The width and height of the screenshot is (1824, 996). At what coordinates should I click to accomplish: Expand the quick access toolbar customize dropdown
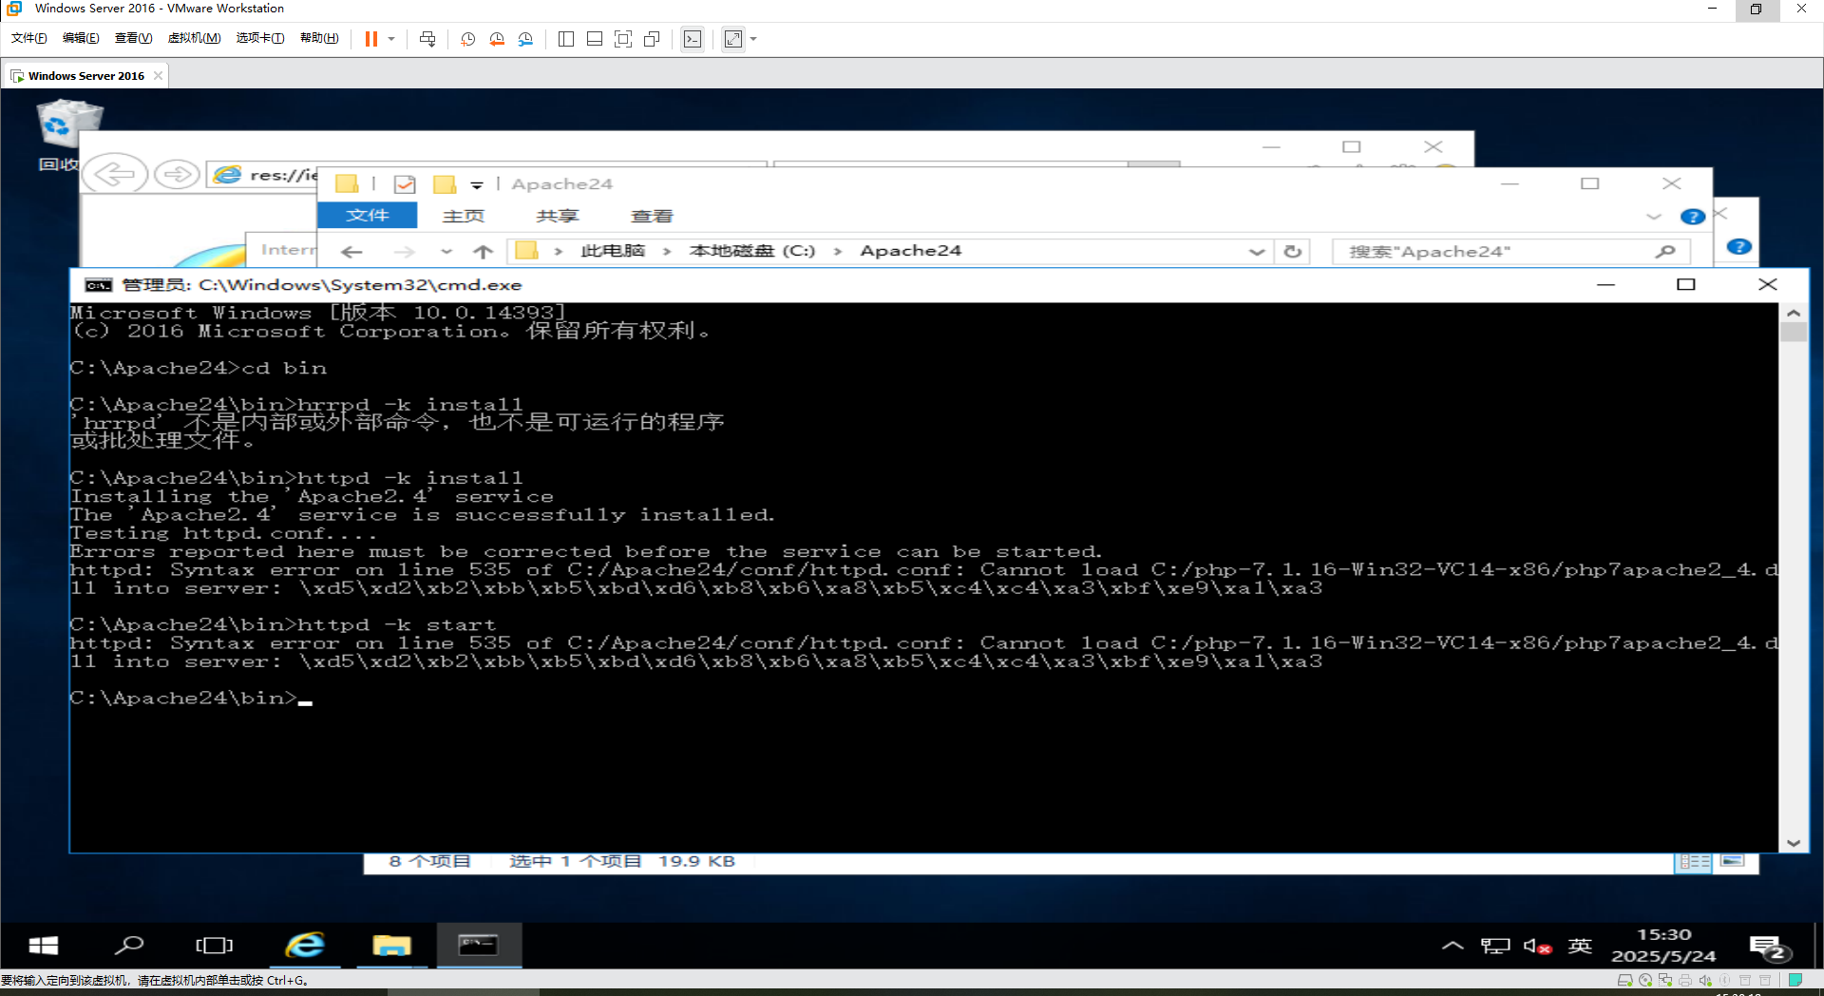pyautogui.click(x=477, y=185)
